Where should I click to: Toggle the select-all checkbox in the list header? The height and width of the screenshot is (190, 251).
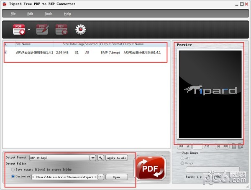tap(6, 44)
